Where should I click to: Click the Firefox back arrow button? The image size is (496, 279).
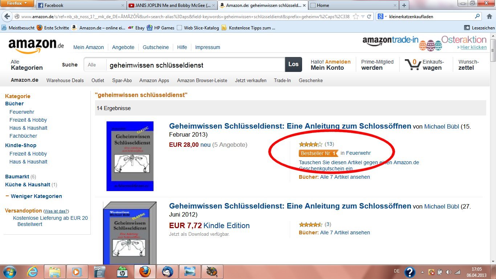tap(7, 16)
